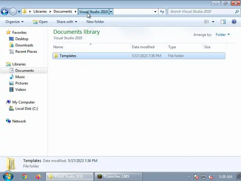Screen dimensions: 241x181
Task: Open the recent pages dropdown arrow
Action: coord(19,12)
